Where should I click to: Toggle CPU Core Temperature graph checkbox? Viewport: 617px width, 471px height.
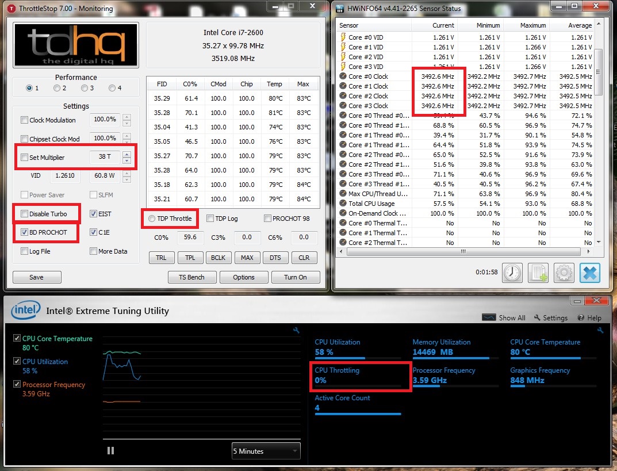coord(17,338)
